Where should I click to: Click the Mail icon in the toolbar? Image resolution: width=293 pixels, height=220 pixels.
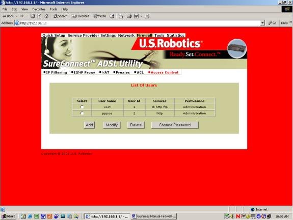pos(121,16)
